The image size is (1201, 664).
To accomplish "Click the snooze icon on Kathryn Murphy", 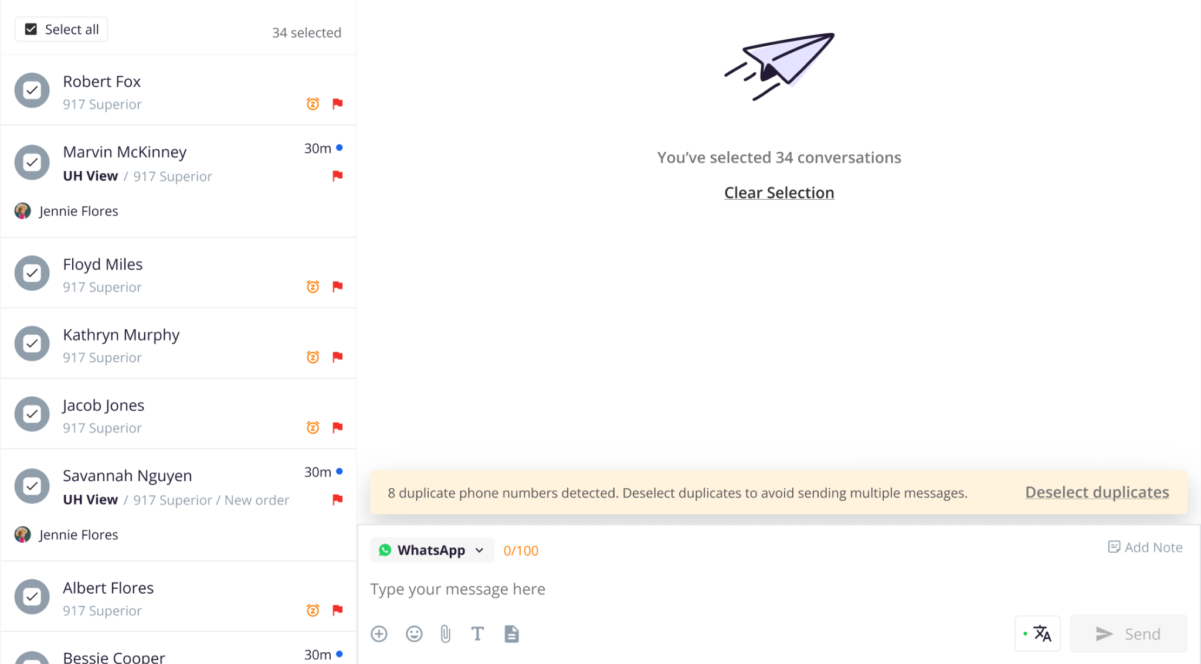I will coord(313,357).
